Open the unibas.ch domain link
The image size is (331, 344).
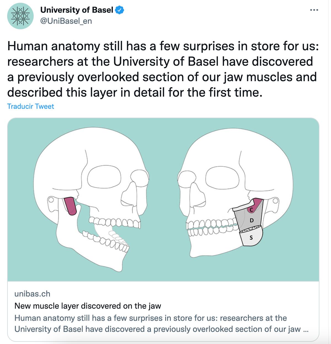pos(32,294)
